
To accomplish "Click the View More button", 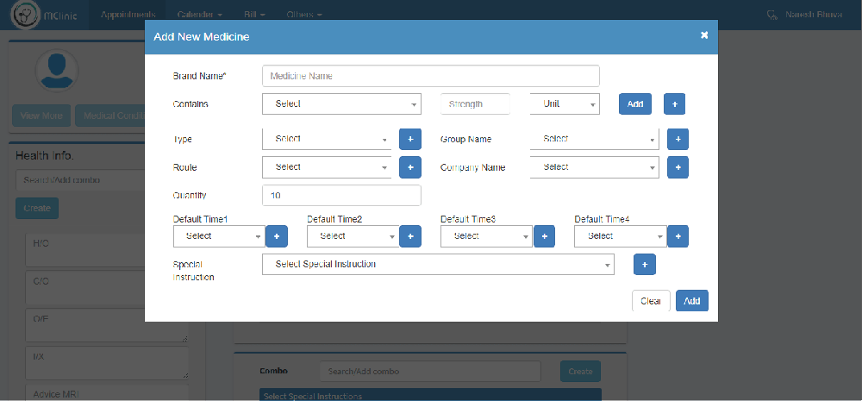I will coord(41,116).
